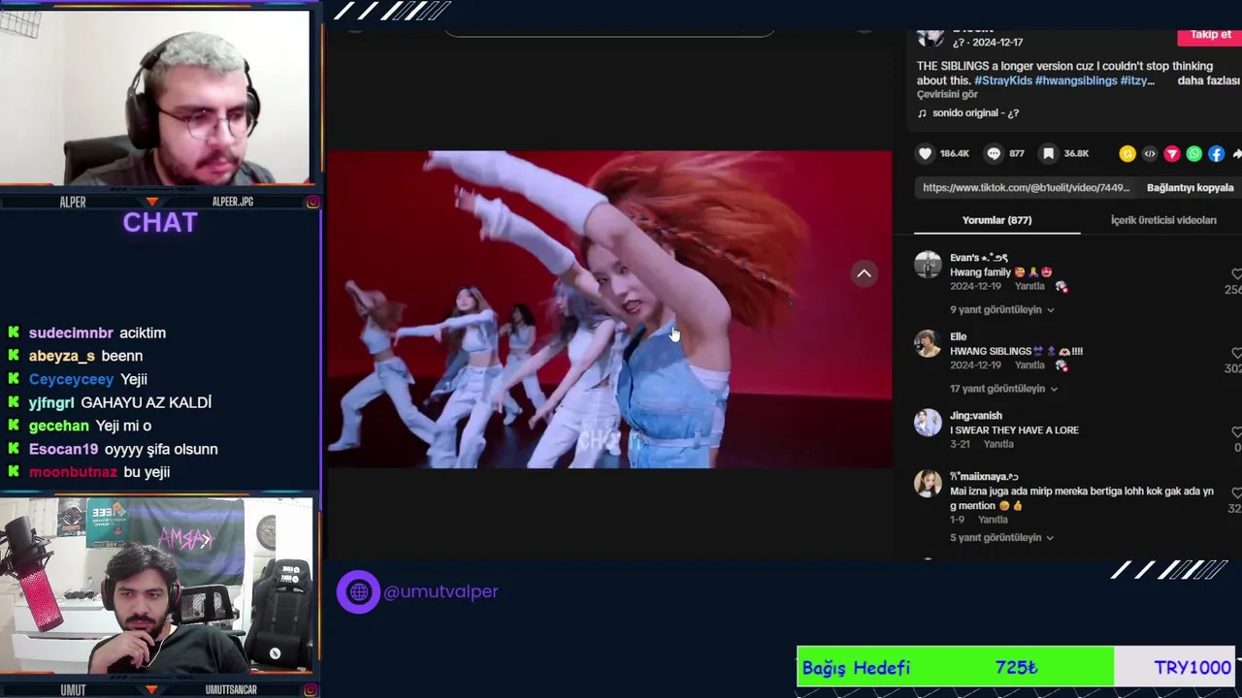Image resolution: width=1242 pixels, height=698 pixels.
Task: Expand 5 yanıt görüntüleyin replies
Action: [x=1001, y=538]
